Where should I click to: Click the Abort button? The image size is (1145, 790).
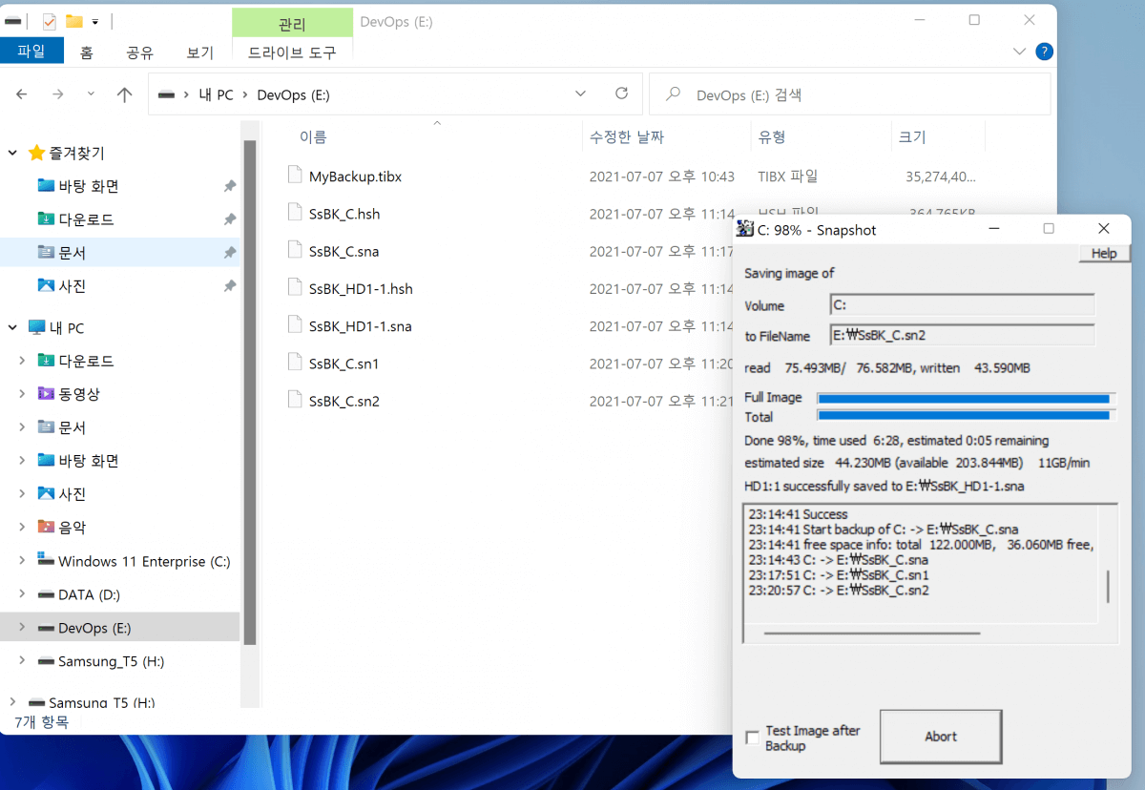[941, 737]
